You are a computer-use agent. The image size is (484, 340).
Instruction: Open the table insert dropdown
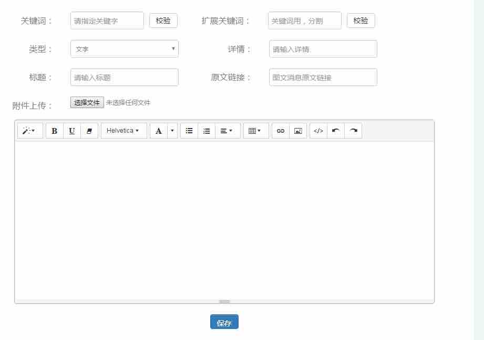pos(256,131)
